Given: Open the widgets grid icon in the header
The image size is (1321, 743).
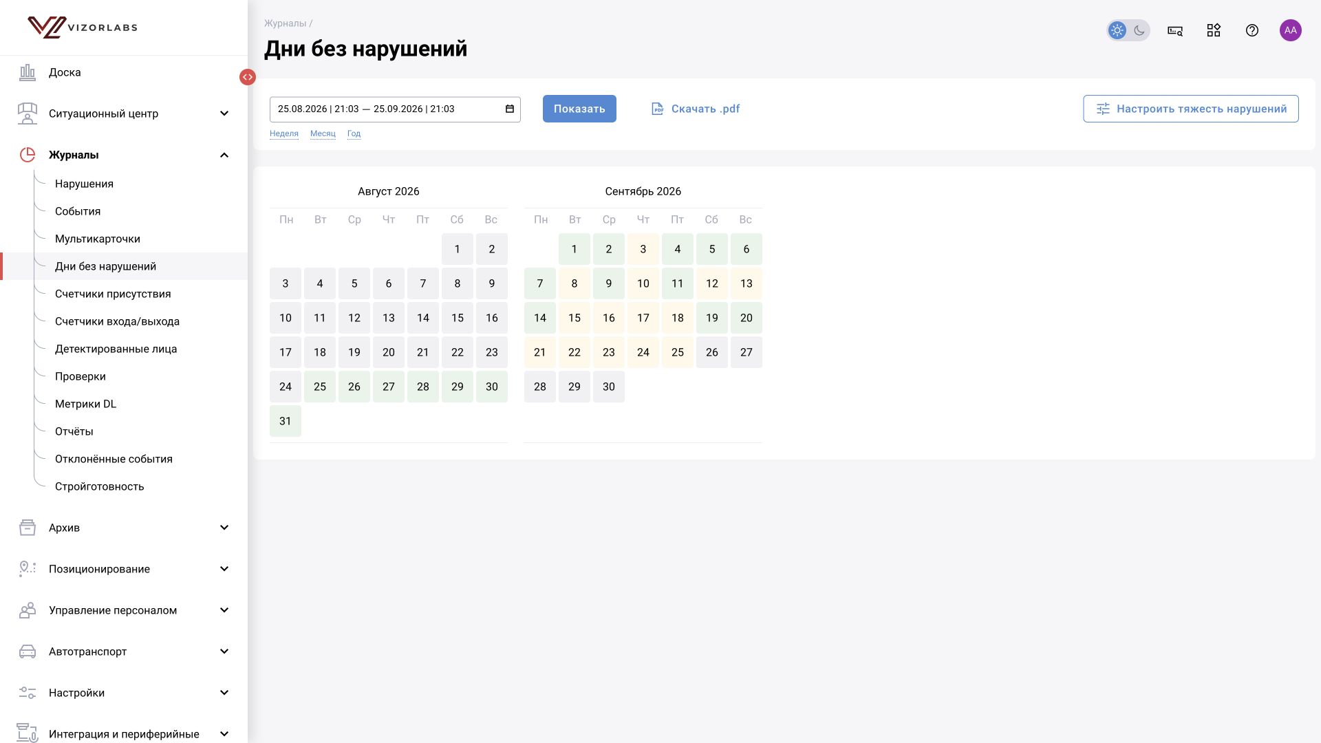Looking at the screenshot, I should (1214, 30).
